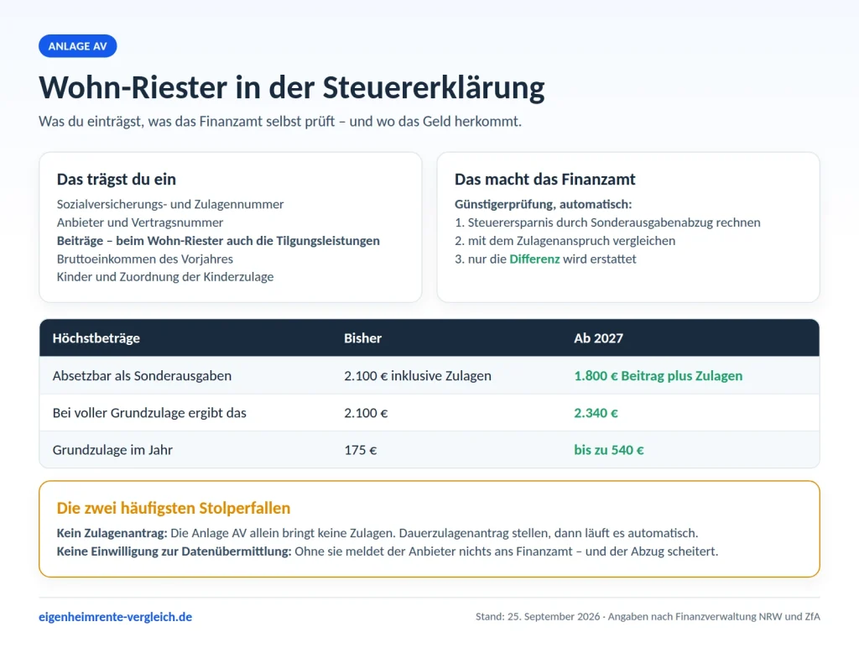Click the subtitle "Was du einträgst, was das Finanzamt selbst prüft"

pos(186,121)
